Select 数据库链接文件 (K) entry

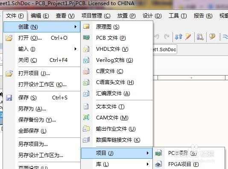(117, 140)
